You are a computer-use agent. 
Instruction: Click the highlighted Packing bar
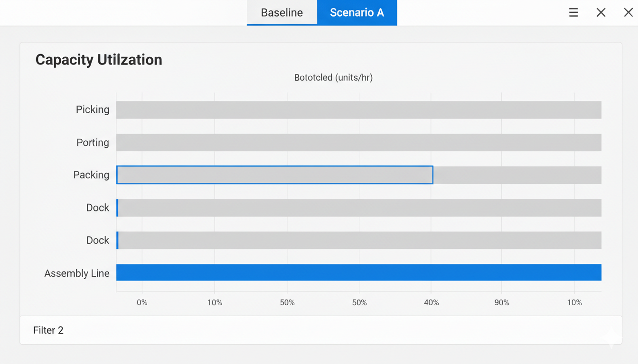point(275,174)
